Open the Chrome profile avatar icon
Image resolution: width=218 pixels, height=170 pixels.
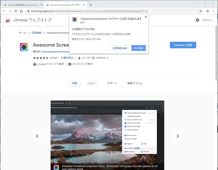tap(208, 11)
